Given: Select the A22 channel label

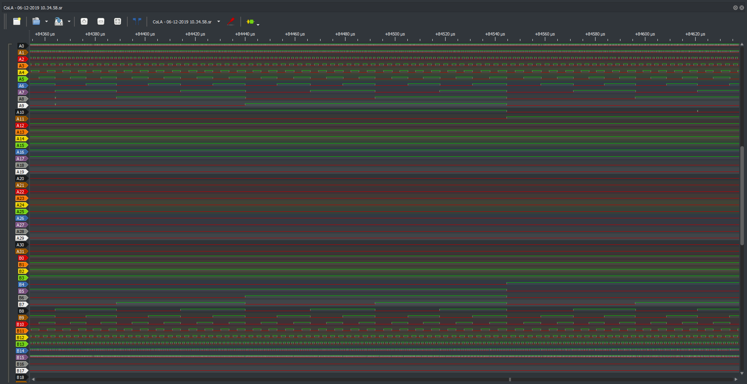Looking at the screenshot, I should coord(21,192).
